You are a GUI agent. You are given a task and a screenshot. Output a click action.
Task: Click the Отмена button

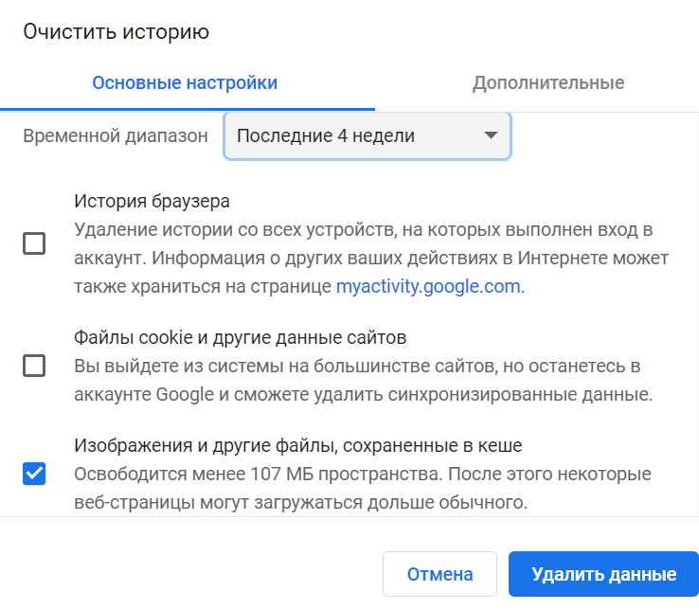tap(439, 574)
